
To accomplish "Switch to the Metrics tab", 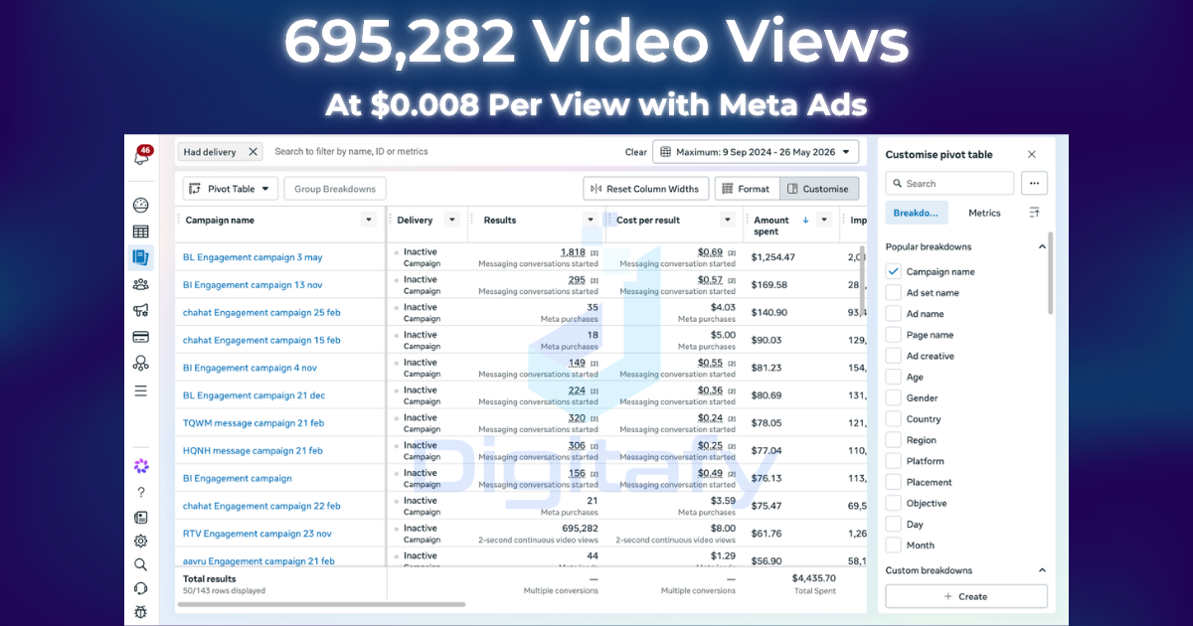I will pyautogui.click(x=984, y=213).
